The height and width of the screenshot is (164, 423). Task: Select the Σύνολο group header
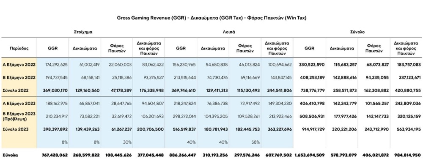[358, 32]
